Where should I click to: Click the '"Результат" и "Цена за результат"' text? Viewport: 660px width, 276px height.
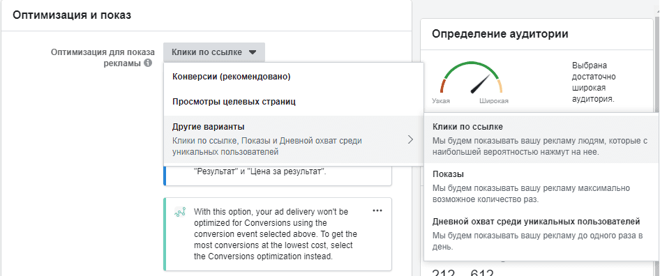tap(260, 171)
